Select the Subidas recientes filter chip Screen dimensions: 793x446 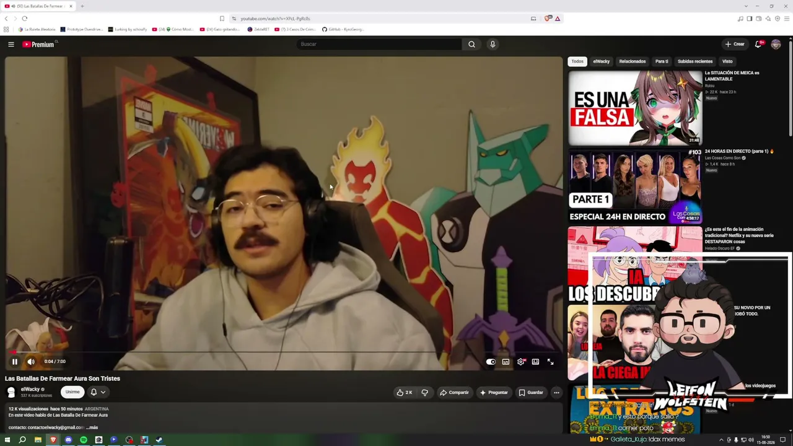coord(695,61)
